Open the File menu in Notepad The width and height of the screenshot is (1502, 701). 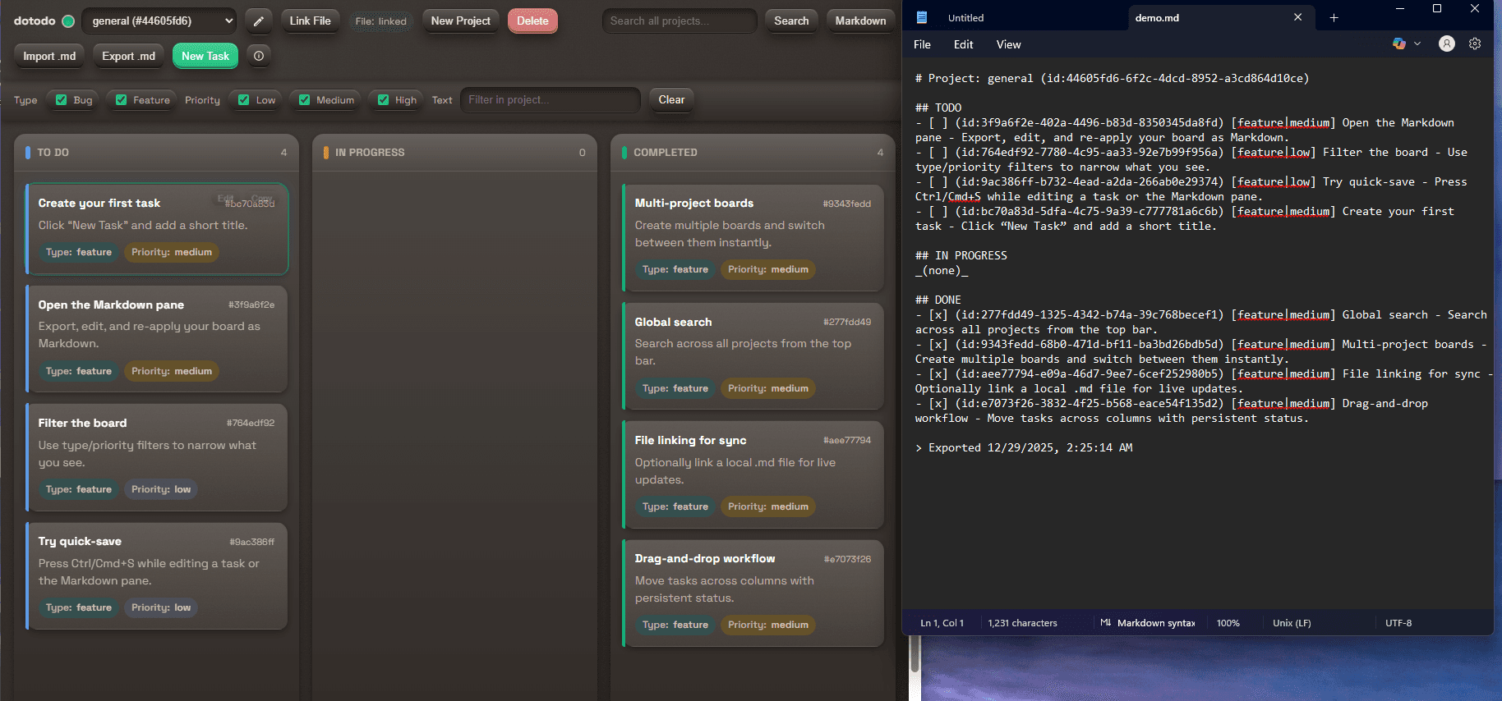[x=922, y=44]
